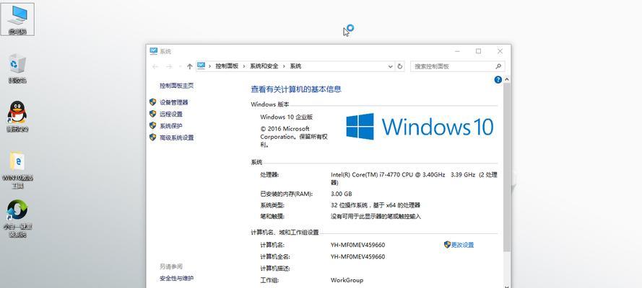642x288 pixels.
Task: Click the 查看有关计算机的基本信息 heading
Action: coord(296,89)
